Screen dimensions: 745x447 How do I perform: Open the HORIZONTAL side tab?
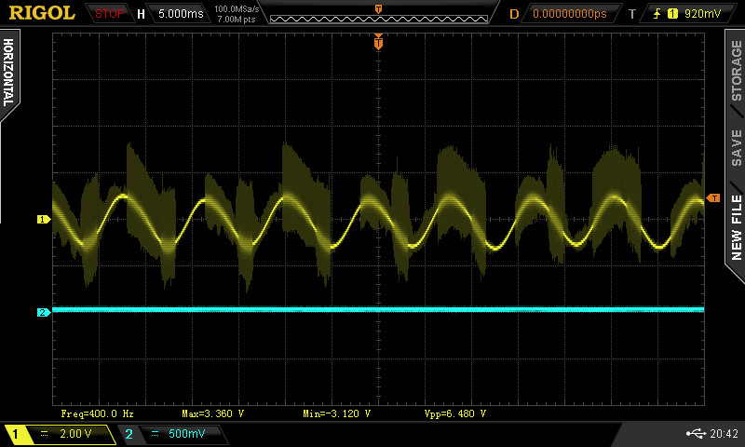9,73
